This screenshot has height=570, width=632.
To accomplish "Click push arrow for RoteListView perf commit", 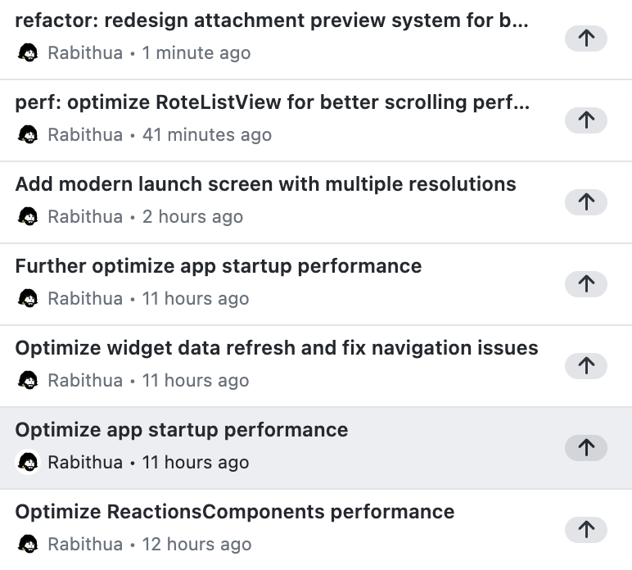I will tap(586, 120).
